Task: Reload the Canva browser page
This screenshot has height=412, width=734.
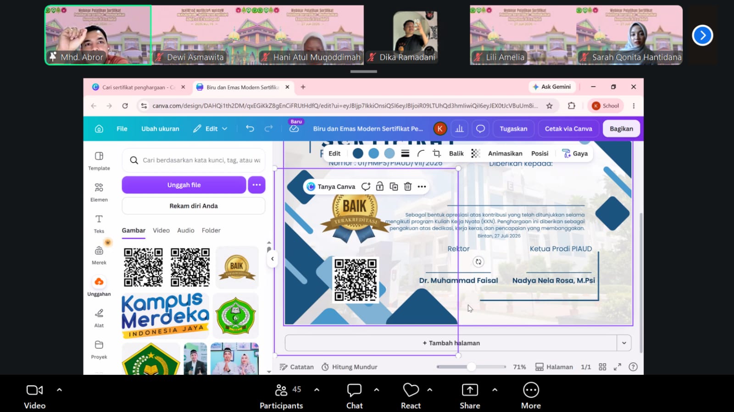Action: tap(125, 106)
